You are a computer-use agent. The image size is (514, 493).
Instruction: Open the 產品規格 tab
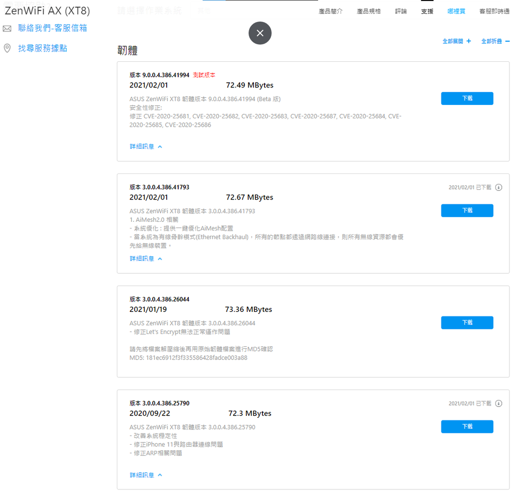pyautogui.click(x=368, y=11)
